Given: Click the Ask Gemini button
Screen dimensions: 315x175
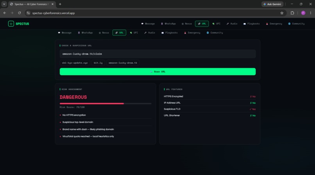Looking at the screenshot, I should (272, 4).
